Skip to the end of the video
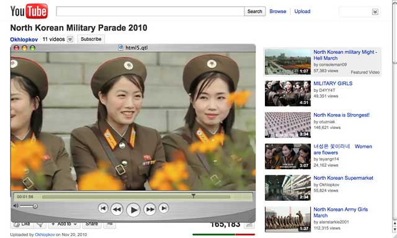This screenshot has width=397, height=238. [164, 208]
